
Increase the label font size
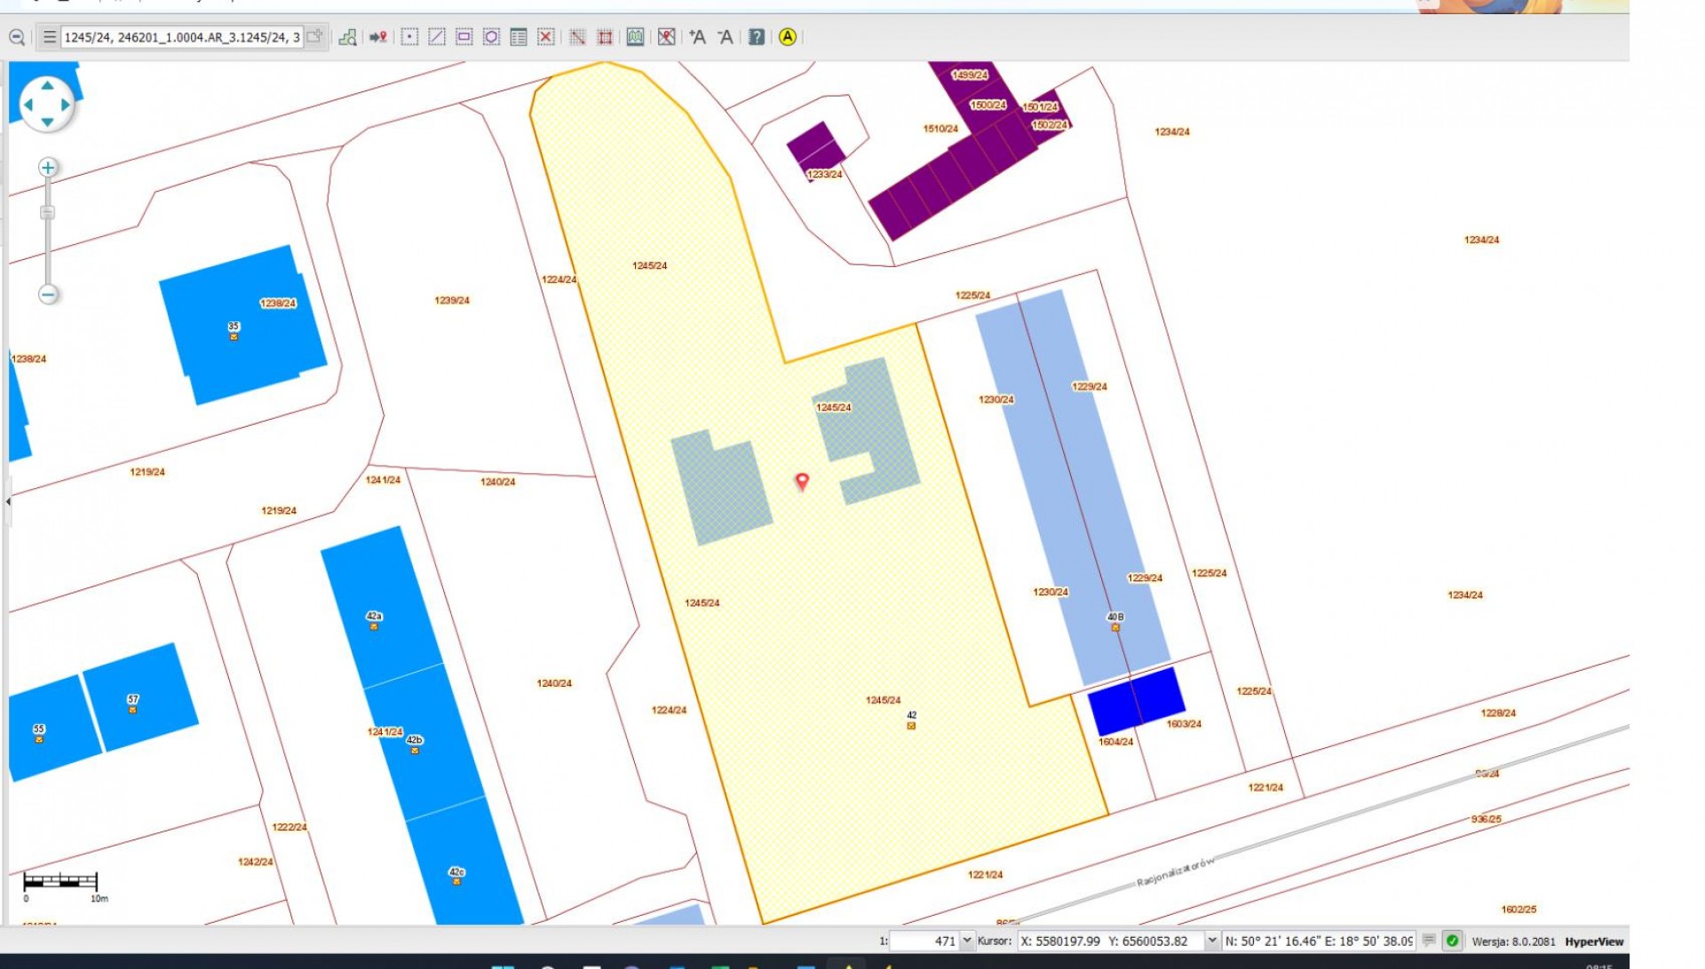[x=698, y=37]
